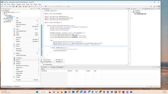Toggle Link with Editor in Package Explorer
Screen dimensions: 168x94
[33, 9]
